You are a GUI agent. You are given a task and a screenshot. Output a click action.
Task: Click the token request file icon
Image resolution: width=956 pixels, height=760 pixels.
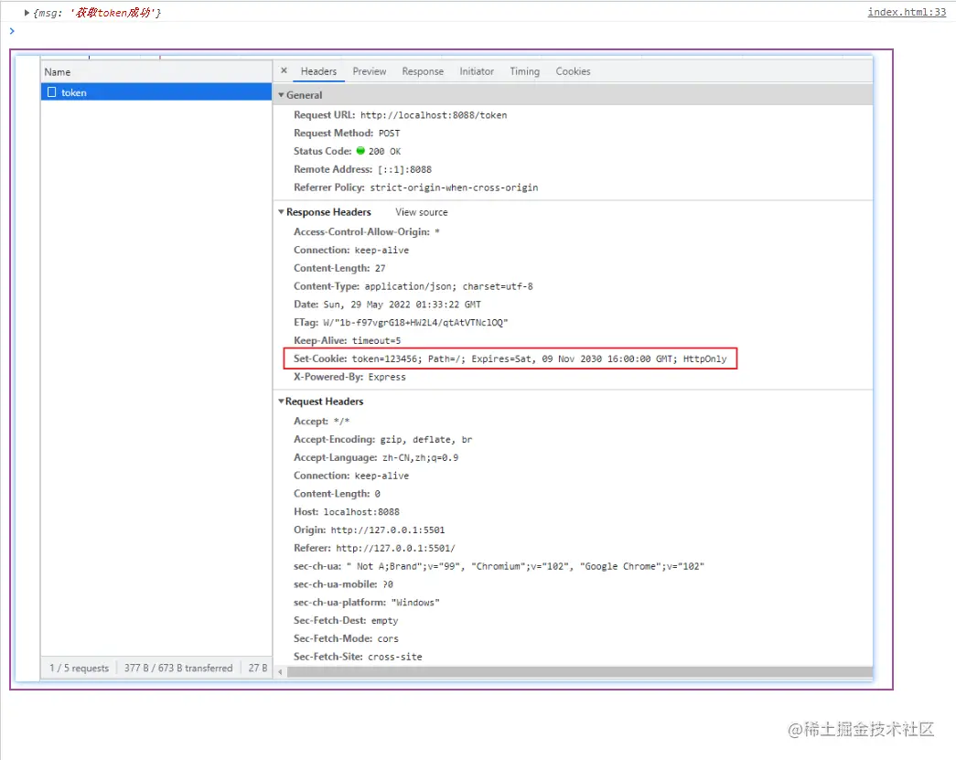52,92
